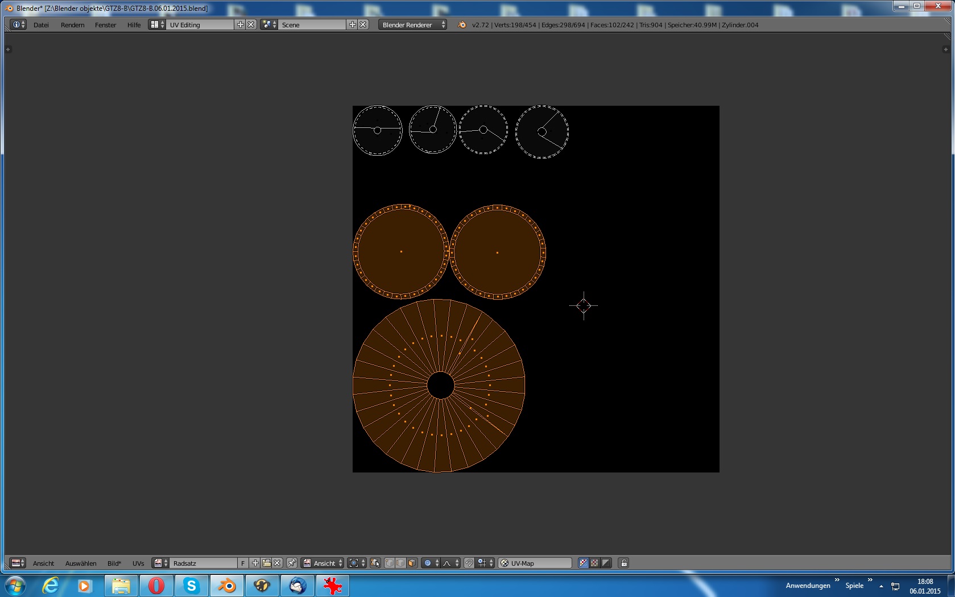Toggle fake user F for Radsatz

[x=243, y=563]
